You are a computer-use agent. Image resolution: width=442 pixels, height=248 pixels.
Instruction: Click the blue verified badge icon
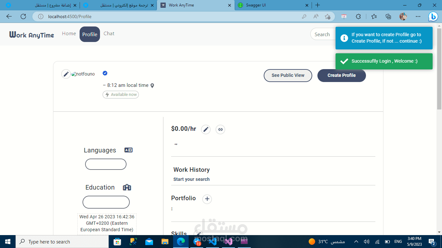pos(105,73)
